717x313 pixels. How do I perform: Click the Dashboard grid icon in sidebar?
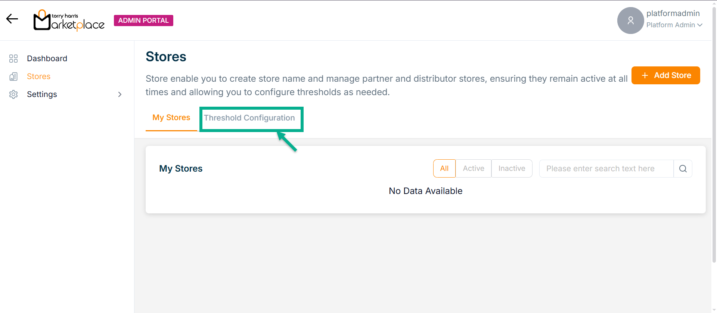tap(13, 59)
